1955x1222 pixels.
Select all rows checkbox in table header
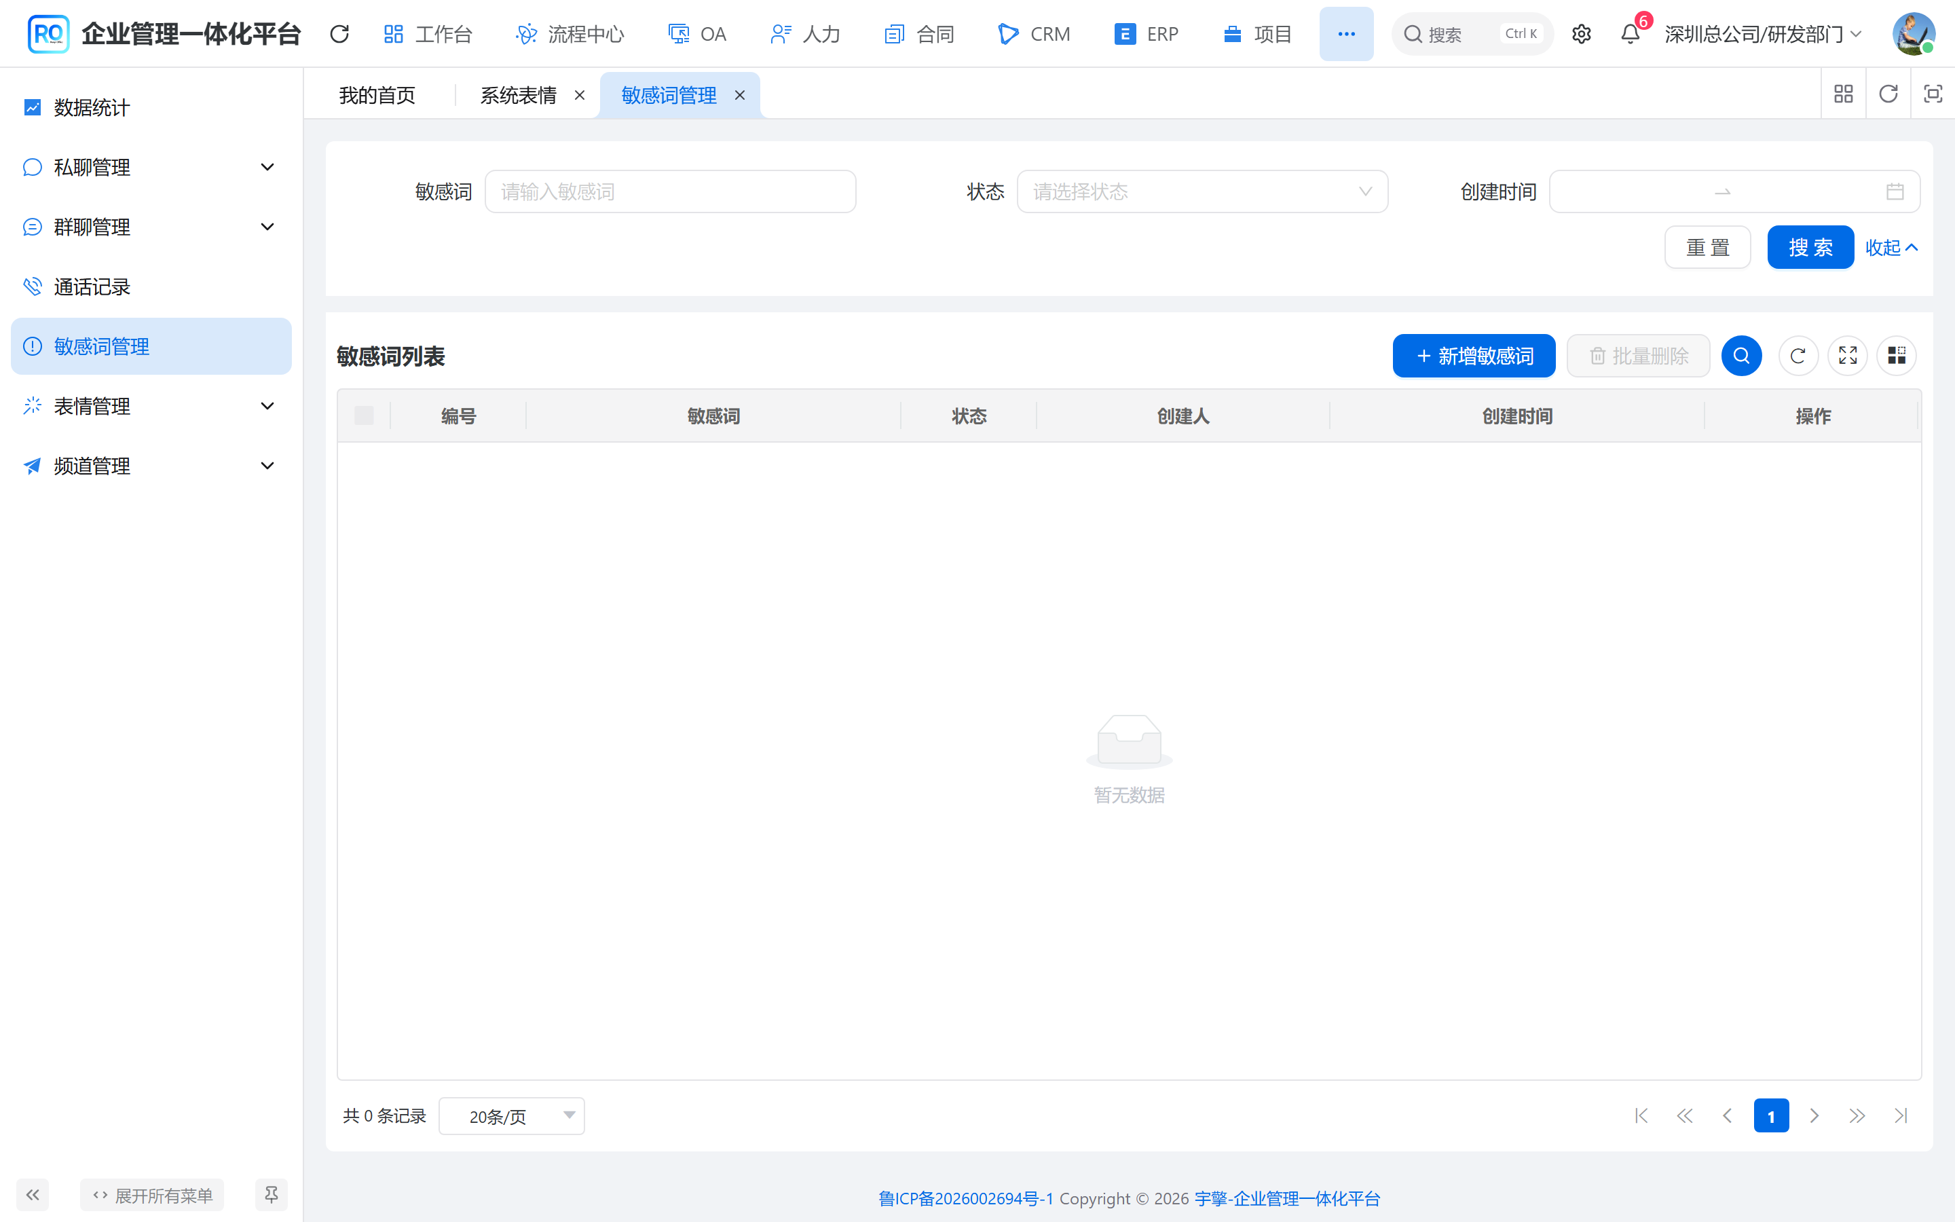pos(365,415)
